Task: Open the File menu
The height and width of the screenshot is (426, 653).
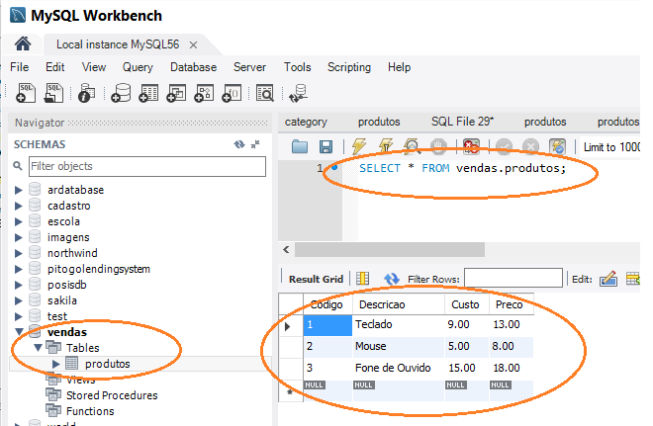Action: (x=19, y=67)
